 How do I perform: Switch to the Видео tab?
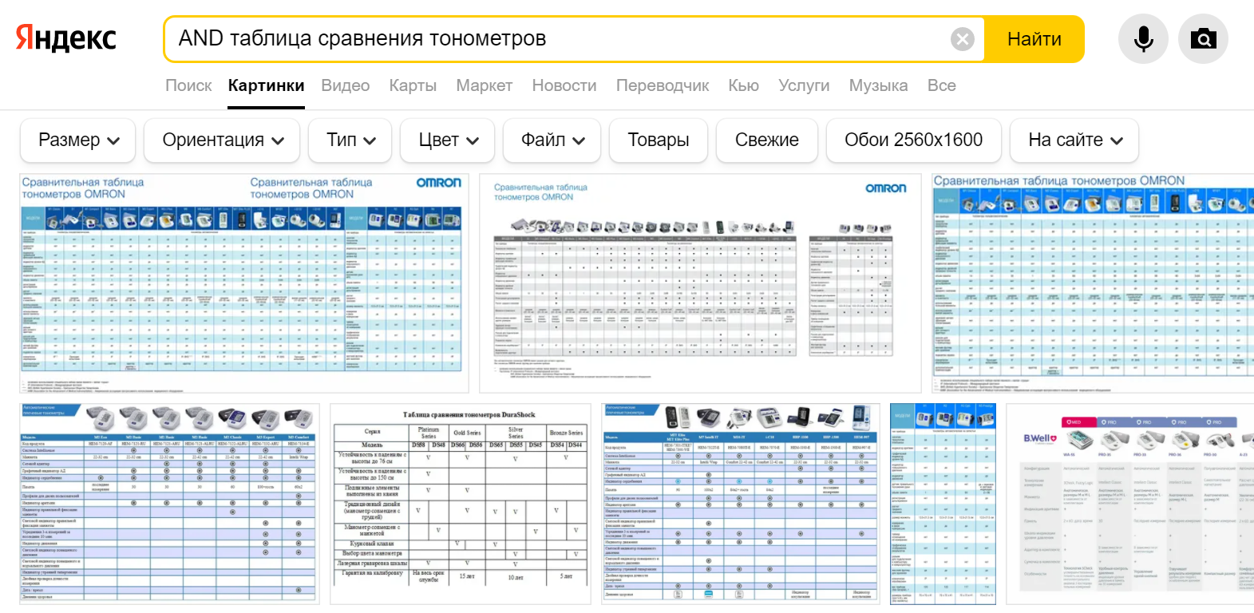click(x=345, y=85)
